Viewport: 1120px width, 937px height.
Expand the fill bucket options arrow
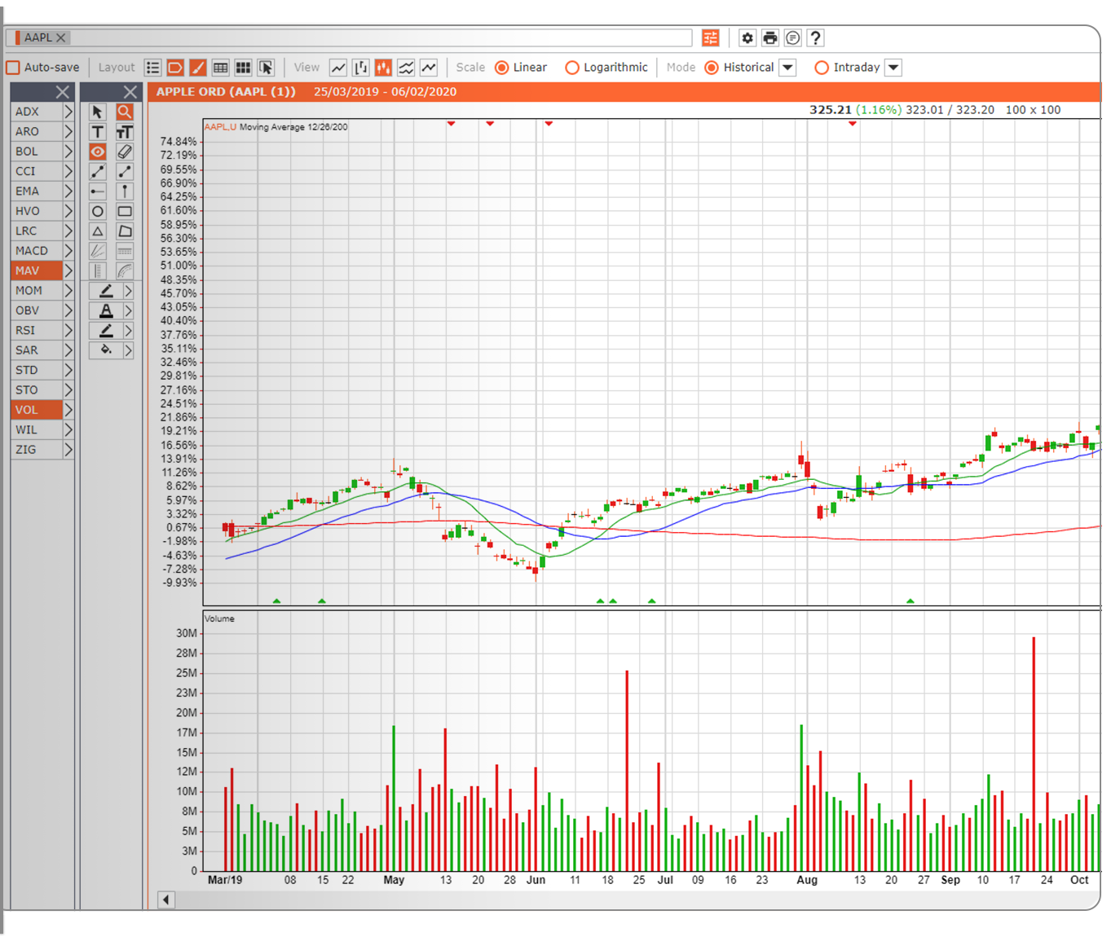(128, 350)
